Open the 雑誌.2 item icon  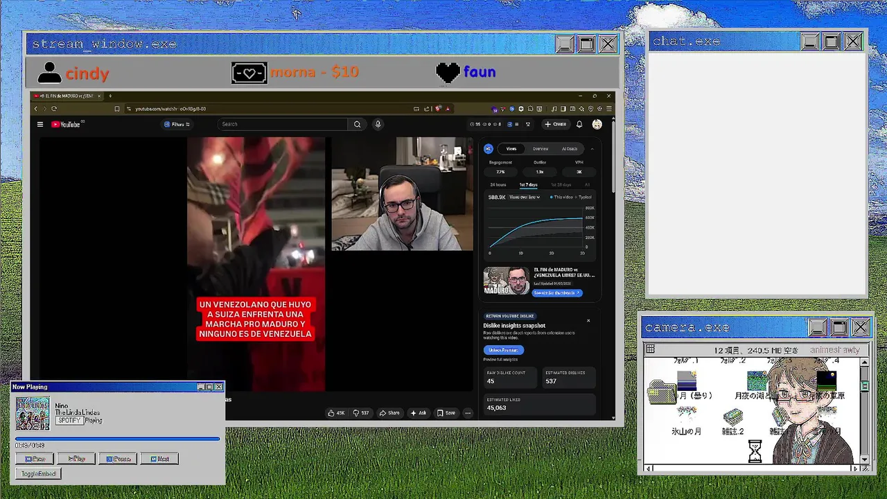pos(732,417)
